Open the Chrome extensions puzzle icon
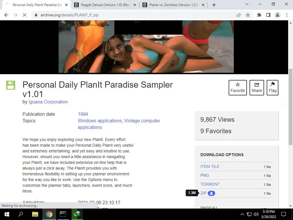293x220 pixels. (x=259, y=15)
